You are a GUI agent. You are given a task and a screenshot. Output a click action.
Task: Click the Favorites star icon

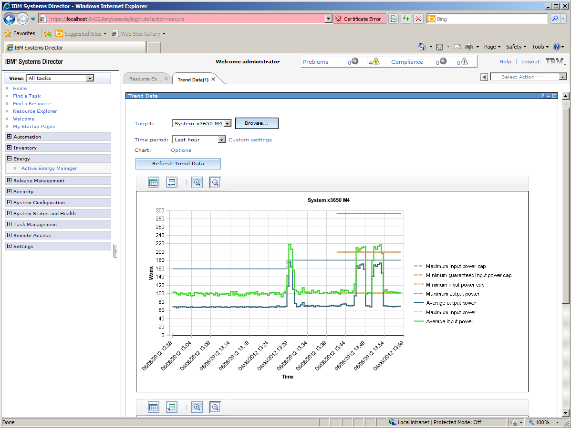coord(8,33)
